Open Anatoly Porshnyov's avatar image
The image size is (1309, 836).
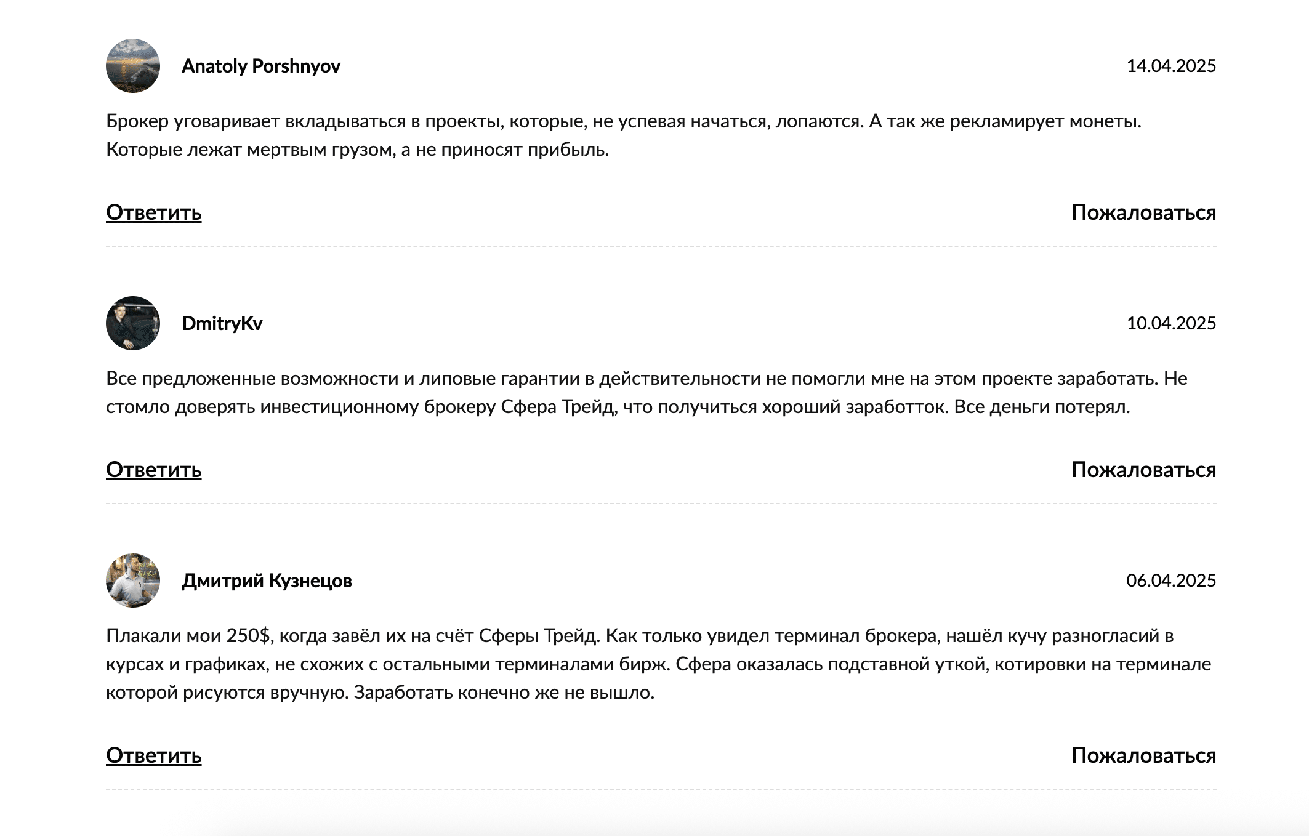click(133, 66)
